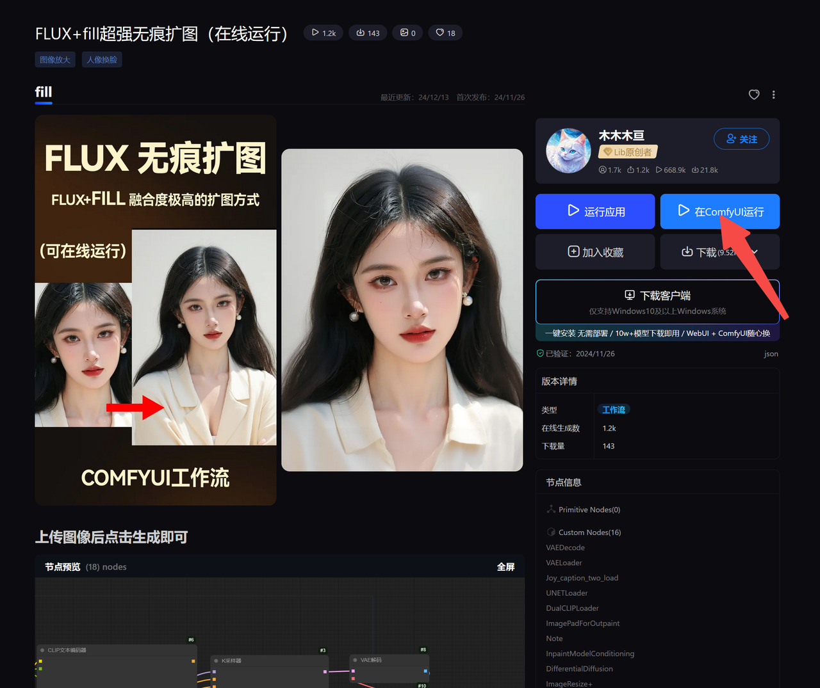Click the 人像换脸 tag
The image size is (820, 688).
pos(102,60)
